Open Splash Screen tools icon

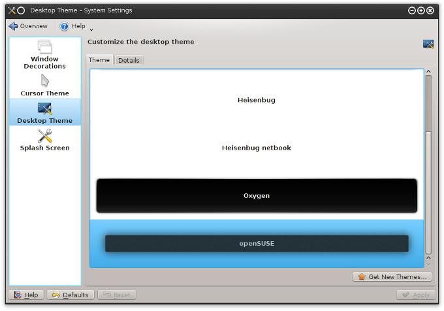click(44, 136)
